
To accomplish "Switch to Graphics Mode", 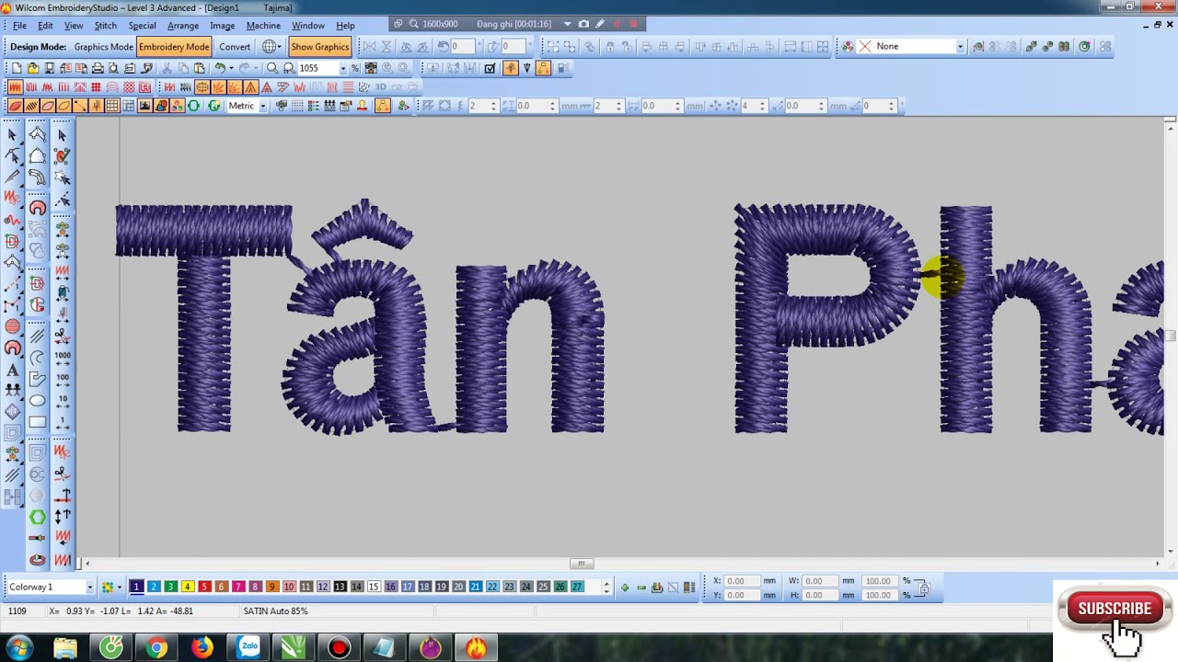I will (x=103, y=47).
